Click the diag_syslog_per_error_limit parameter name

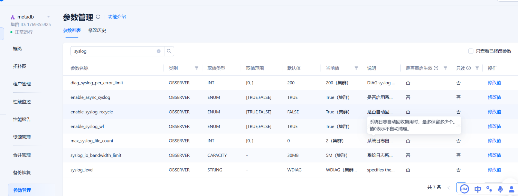coord(97,83)
